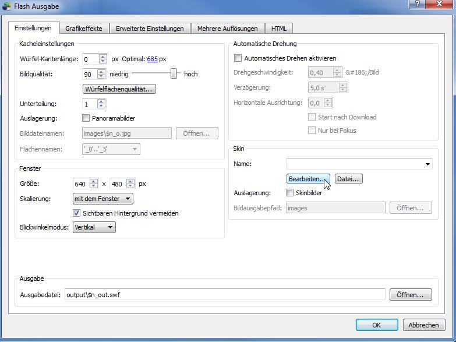This screenshot has width=456, height=342.
Task: Enable Automatisches Drehen aktivieren checkbox
Action: tap(238, 58)
